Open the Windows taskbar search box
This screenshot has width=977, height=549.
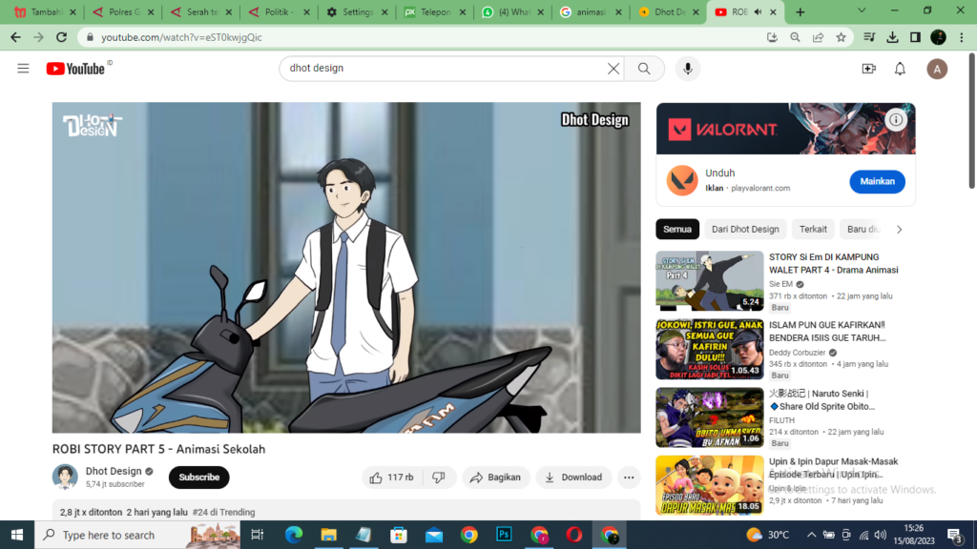pyautogui.click(x=137, y=535)
